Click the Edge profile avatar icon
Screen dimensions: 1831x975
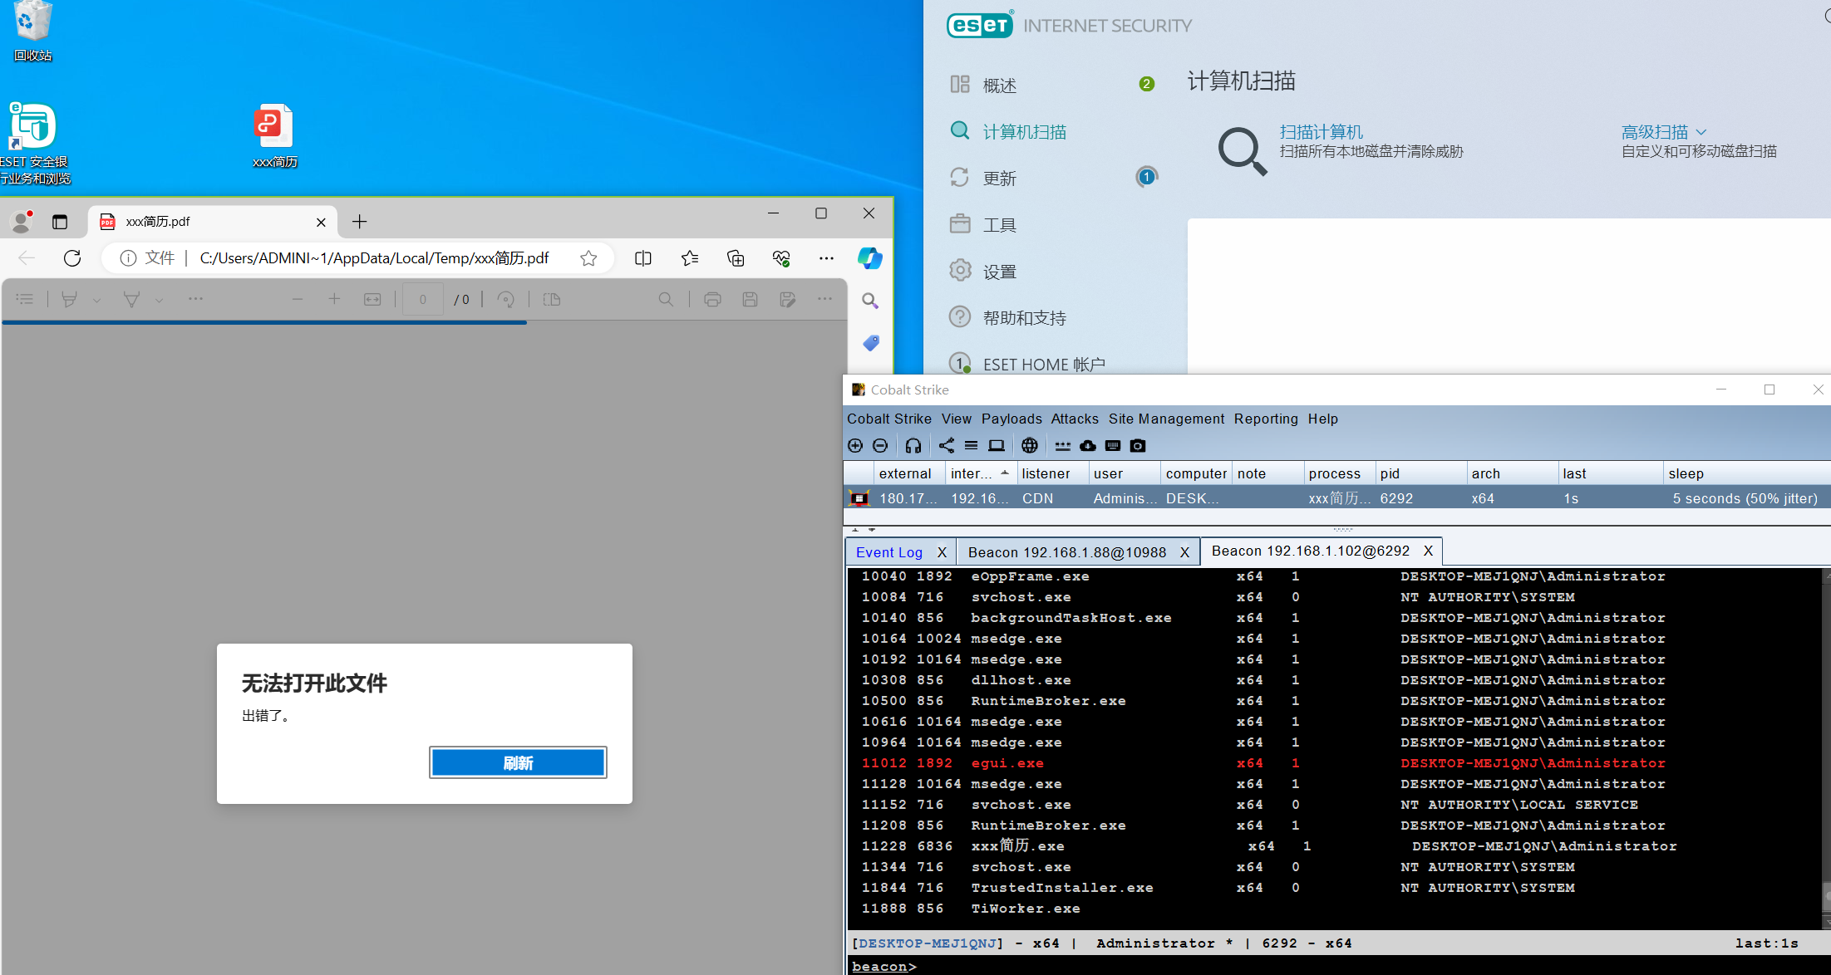pyautogui.click(x=22, y=222)
